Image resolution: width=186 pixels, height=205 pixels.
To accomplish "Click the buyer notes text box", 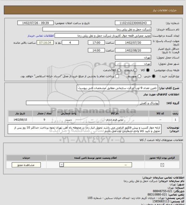I will click(x=84, y=129).
